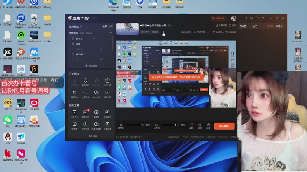The image size is (307, 172).
Task: Adjust the speaker volume slider
Action: [x=169, y=125]
